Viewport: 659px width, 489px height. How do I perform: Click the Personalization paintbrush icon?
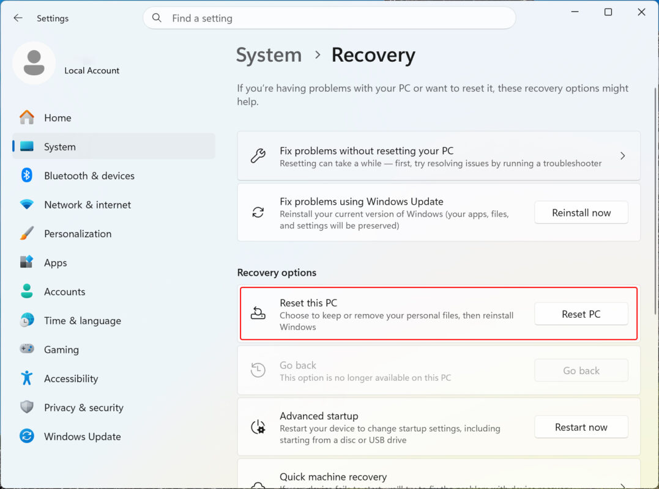pos(27,233)
